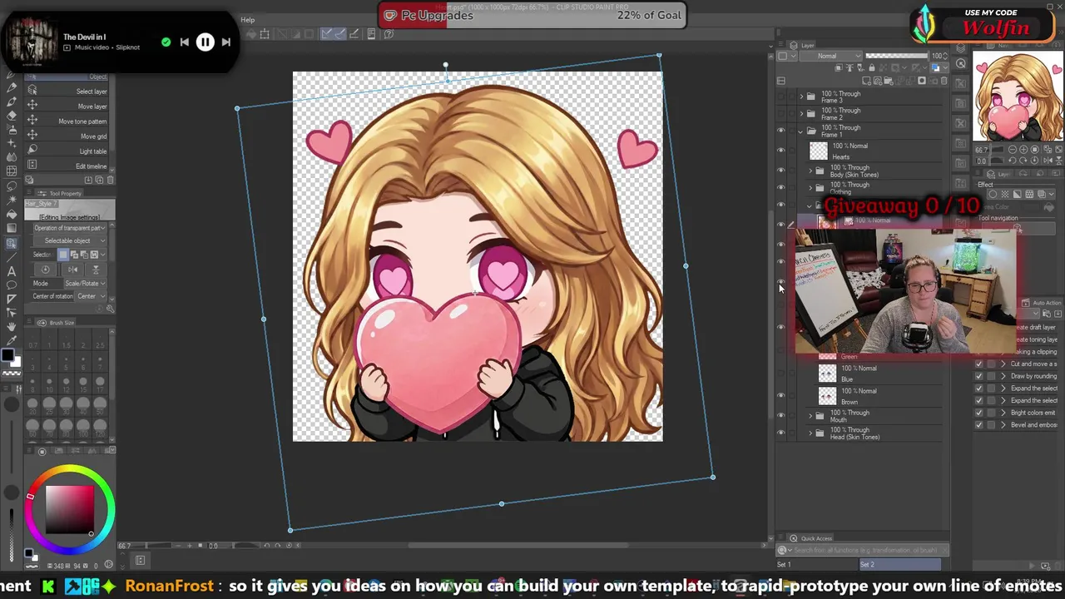The width and height of the screenshot is (1065, 599).
Task: Expand the Frame 2 folder
Action: pyautogui.click(x=801, y=113)
